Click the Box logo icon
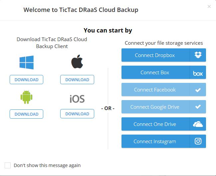The width and height of the screenshot is (216, 176). tap(198, 73)
